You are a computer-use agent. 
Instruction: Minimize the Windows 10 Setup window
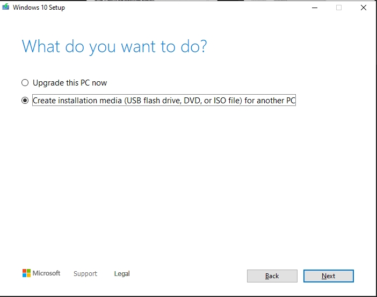[315, 8]
